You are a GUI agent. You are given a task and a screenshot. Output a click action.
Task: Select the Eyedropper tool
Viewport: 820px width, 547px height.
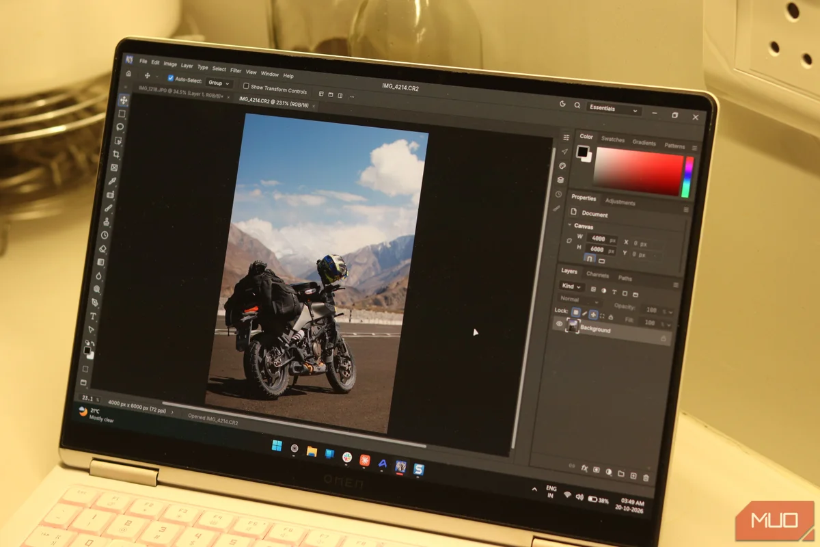(x=113, y=181)
